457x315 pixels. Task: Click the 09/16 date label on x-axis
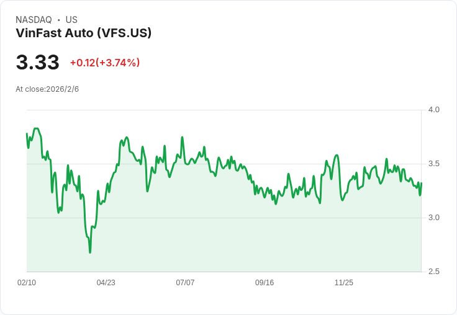click(265, 282)
